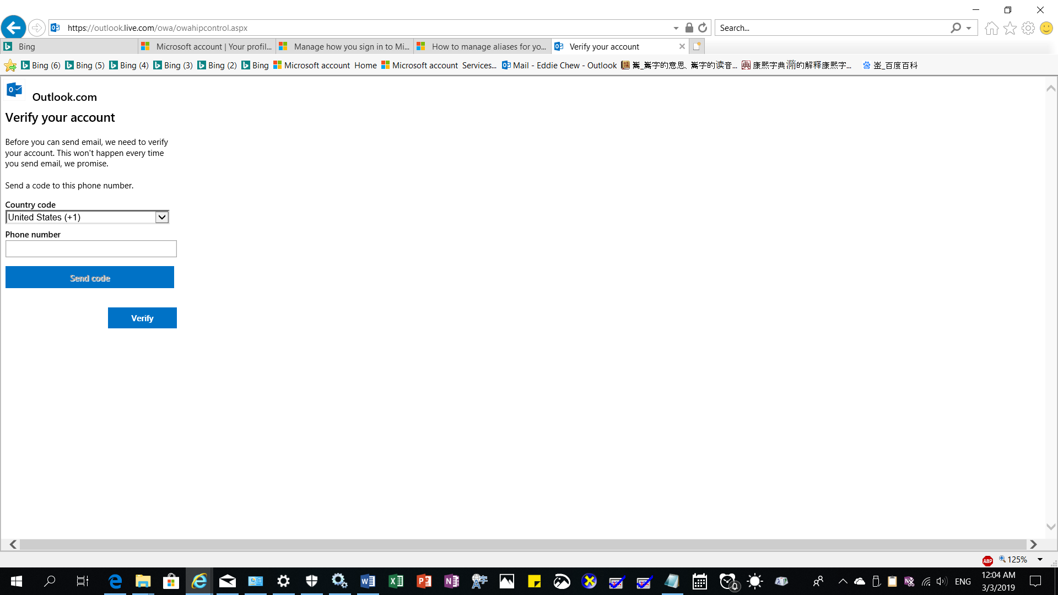This screenshot has width=1058, height=595.
Task: Open Word from the taskbar
Action: coord(368,581)
